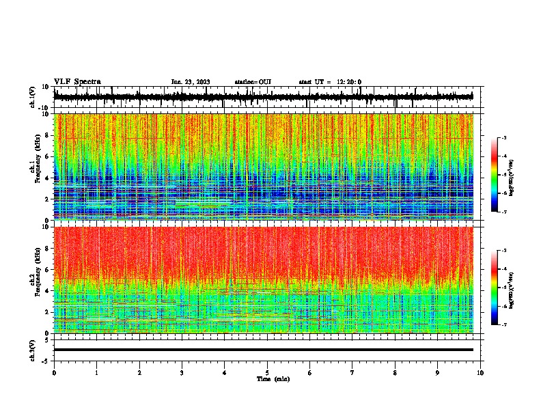Click time axis tick label "5" above Time (min)
This screenshot has height=418, width=541.
[267, 373]
